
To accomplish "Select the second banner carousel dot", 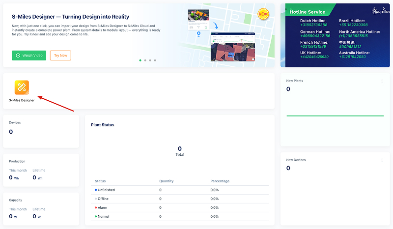I will (x=145, y=60).
